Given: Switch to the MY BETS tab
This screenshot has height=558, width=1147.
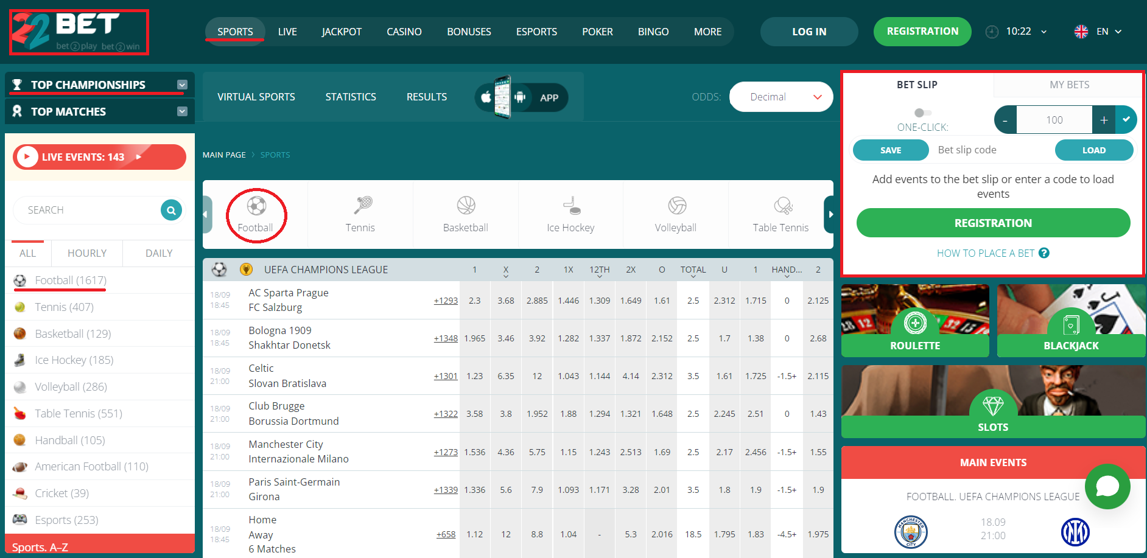Looking at the screenshot, I should 1069,85.
